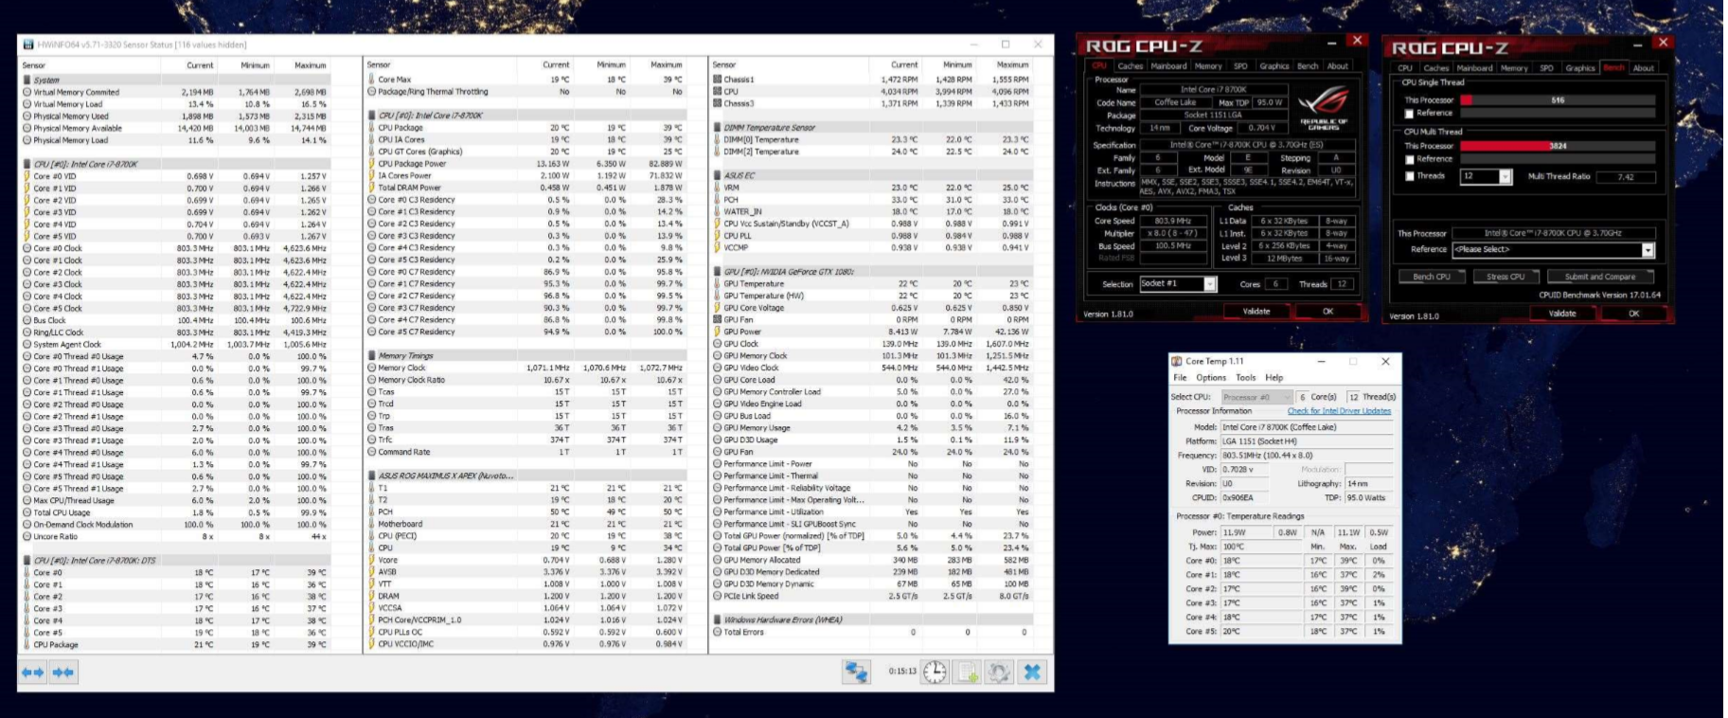Open SPD tab in the CPU-Z processor window
The image size is (1728, 718).
click(x=1240, y=66)
